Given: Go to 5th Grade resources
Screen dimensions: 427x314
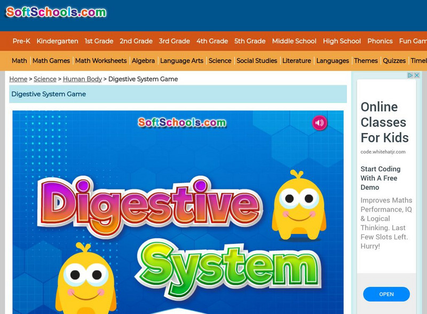Looking at the screenshot, I should click(x=250, y=41).
